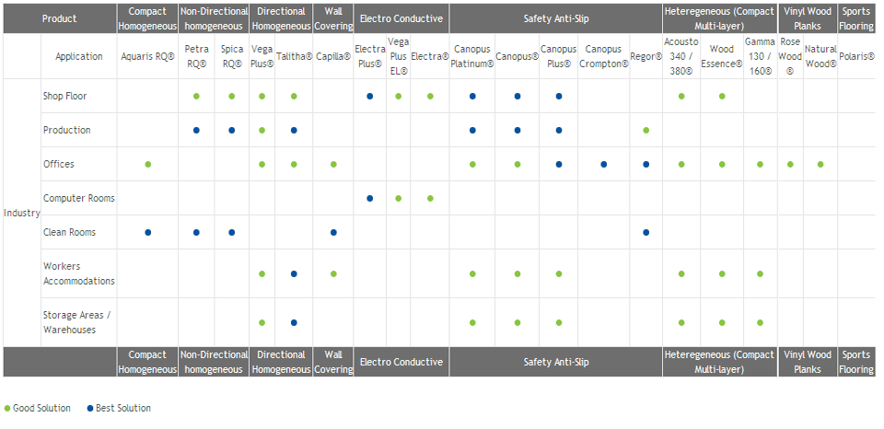Click the Electra Plus® product name

(x=370, y=56)
